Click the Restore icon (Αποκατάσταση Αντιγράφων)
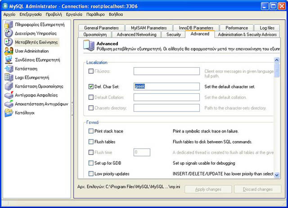 [9, 104]
